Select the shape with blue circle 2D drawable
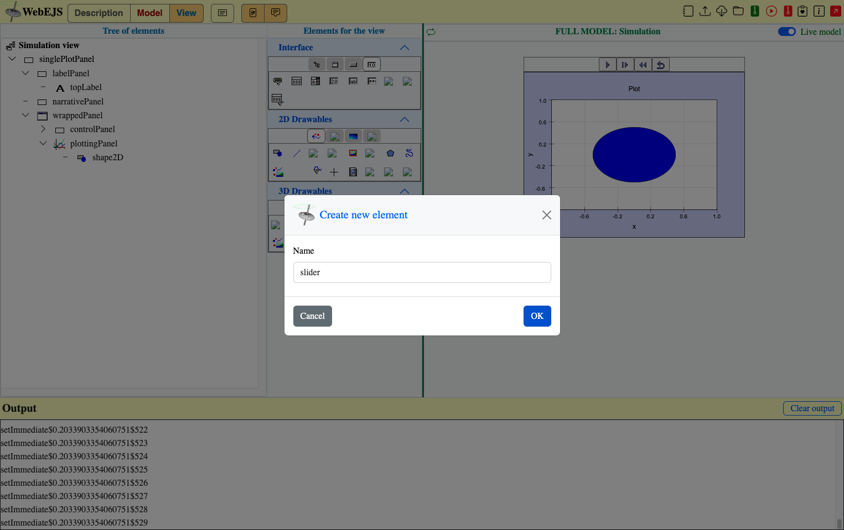844x530 pixels. (x=278, y=153)
